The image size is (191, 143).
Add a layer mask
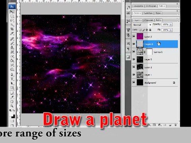tap(154, 125)
